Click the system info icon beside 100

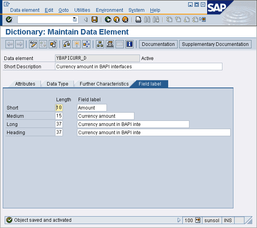(198, 220)
